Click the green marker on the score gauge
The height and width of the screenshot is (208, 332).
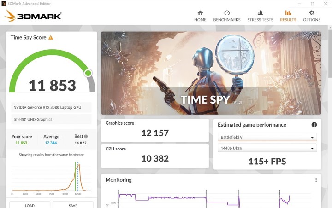click(x=88, y=73)
